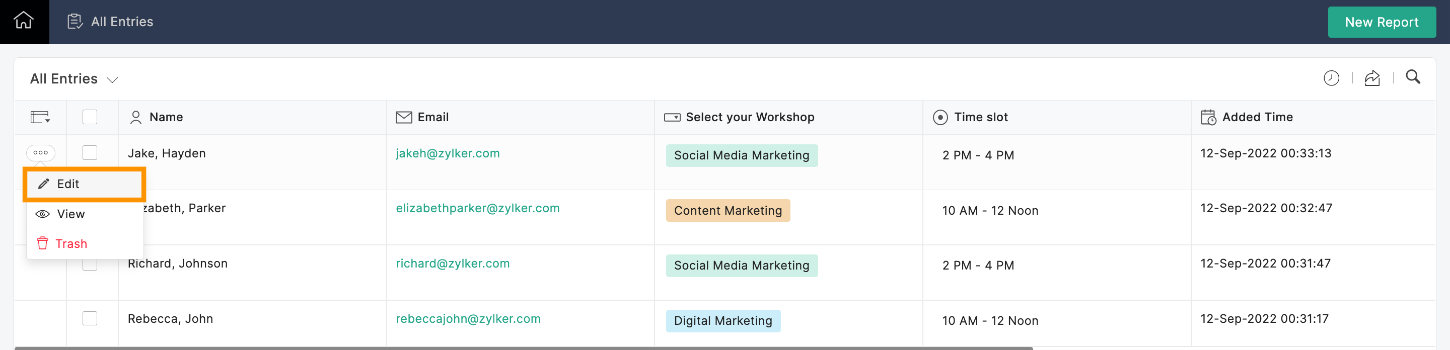Image resolution: width=1450 pixels, height=350 pixels.
Task: Open the column layout settings icon
Action: tap(40, 117)
